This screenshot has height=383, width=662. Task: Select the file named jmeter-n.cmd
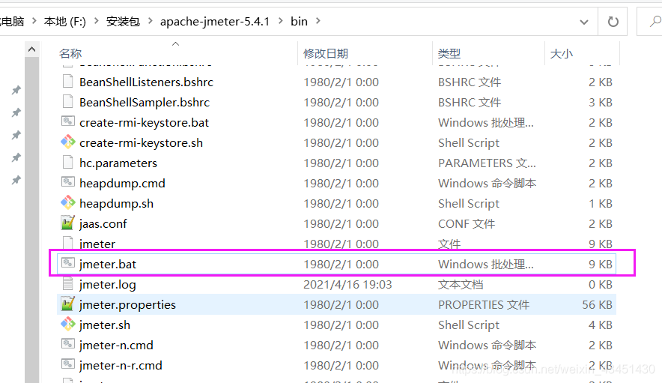click(116, 346)
